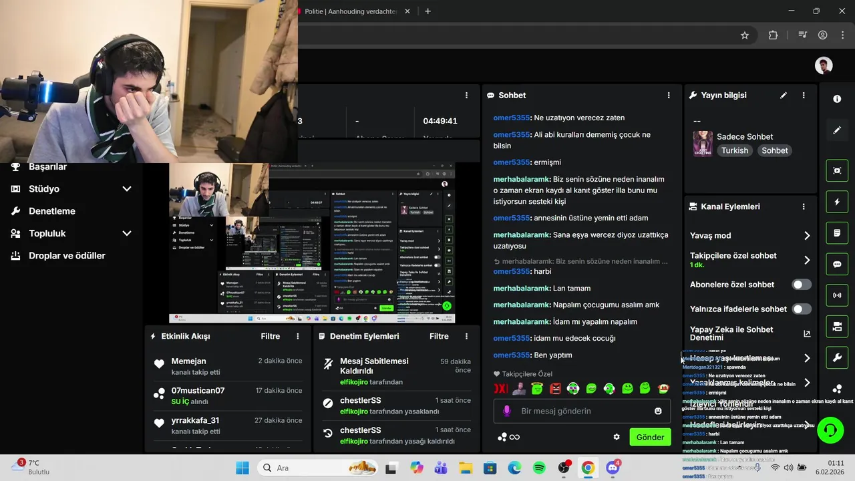Open a new browser tab
Image resolution: width=855 pixels, height=481 pixels.
point(428,11)
